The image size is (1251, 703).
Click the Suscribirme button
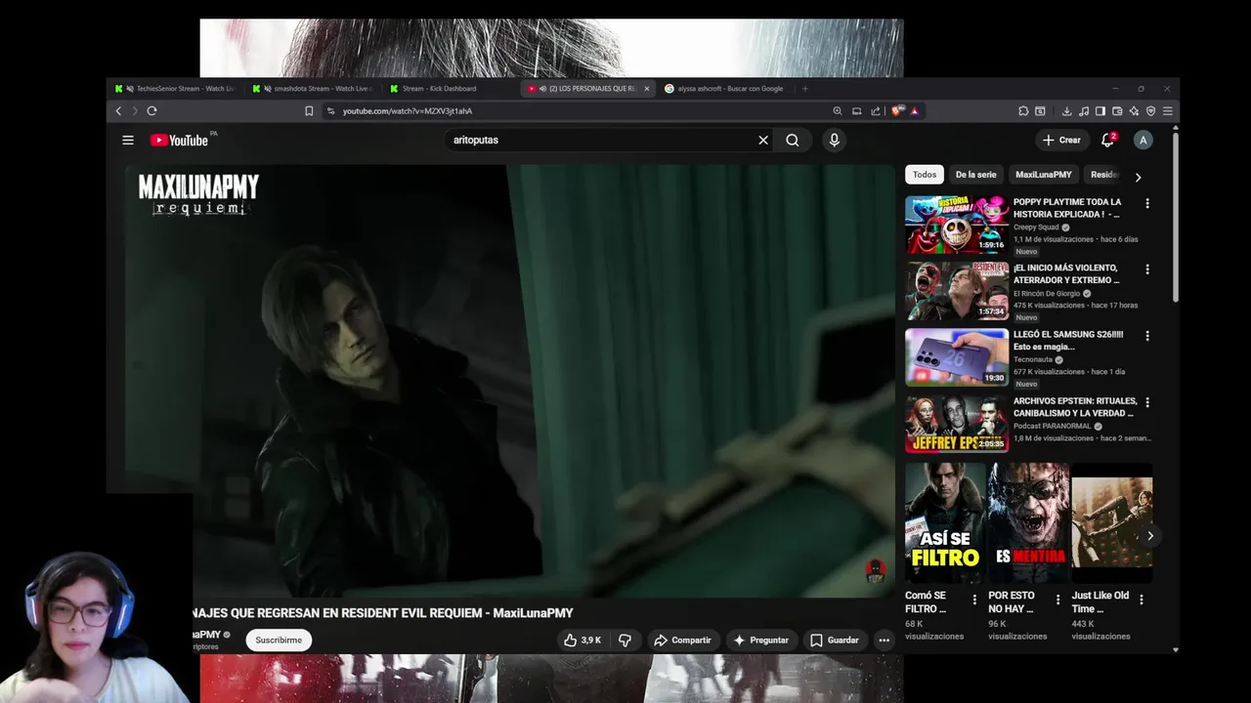279,641
